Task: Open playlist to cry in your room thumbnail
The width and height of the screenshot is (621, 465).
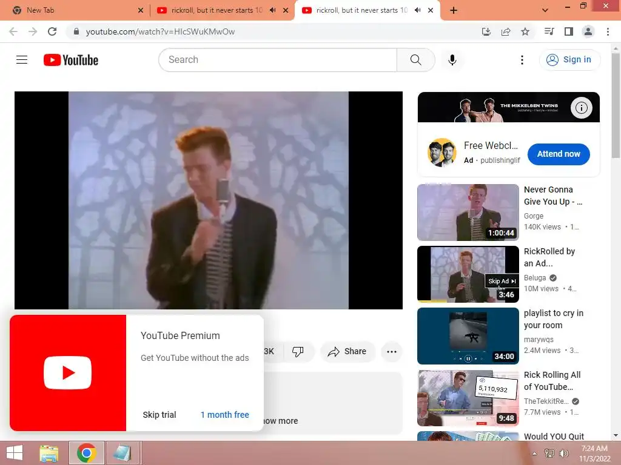Action: pos(468,335)
